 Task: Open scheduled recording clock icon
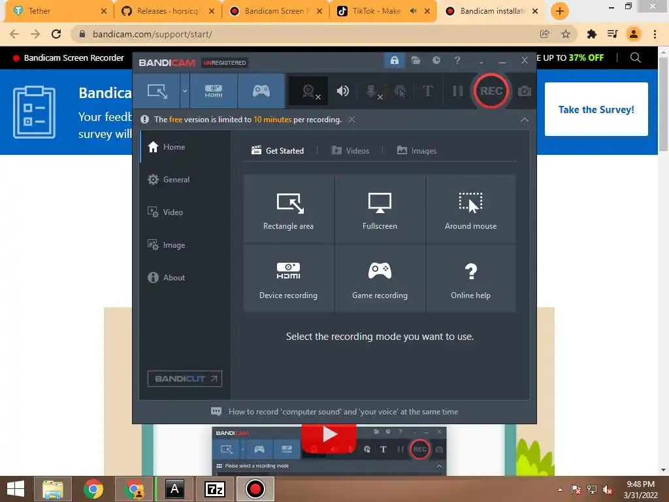(436, 60)
